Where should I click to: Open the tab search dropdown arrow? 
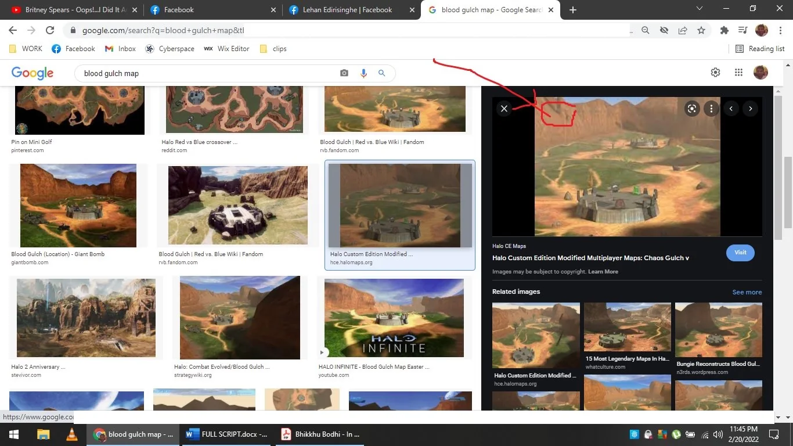click(x=699, y=9)
